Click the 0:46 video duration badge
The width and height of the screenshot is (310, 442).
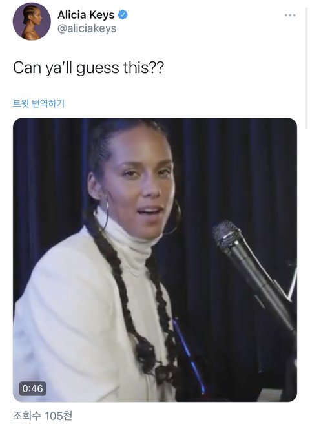coord(32,389)
